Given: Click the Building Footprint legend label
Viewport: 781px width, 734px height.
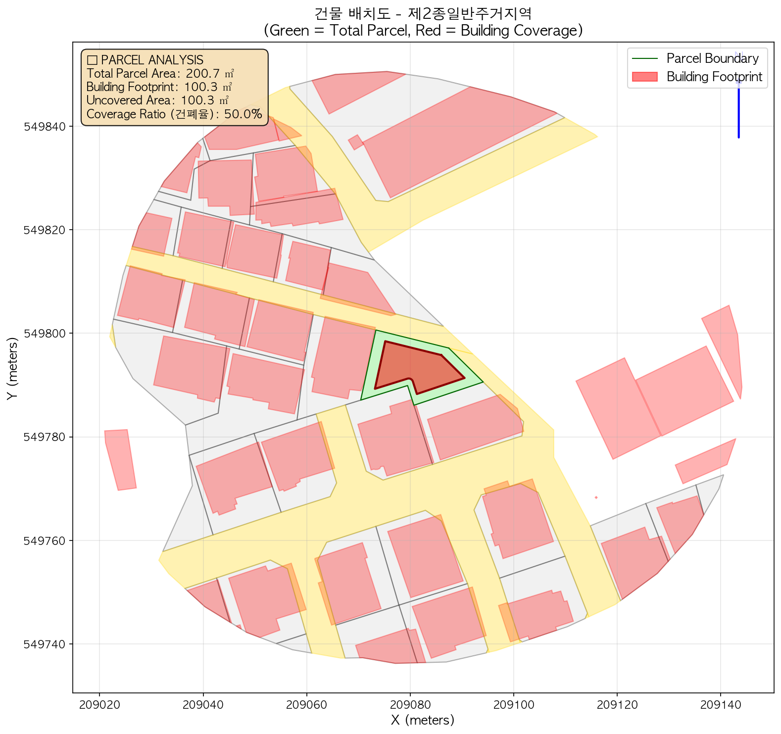Looking at the screenshot, I should click(714, 77).
